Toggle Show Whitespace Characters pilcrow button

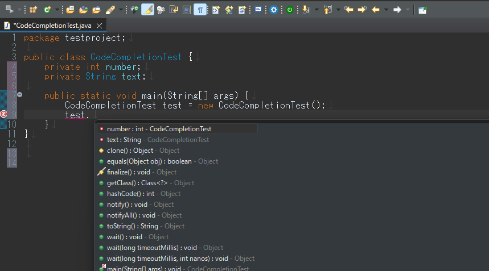click(x=200, y=10)
